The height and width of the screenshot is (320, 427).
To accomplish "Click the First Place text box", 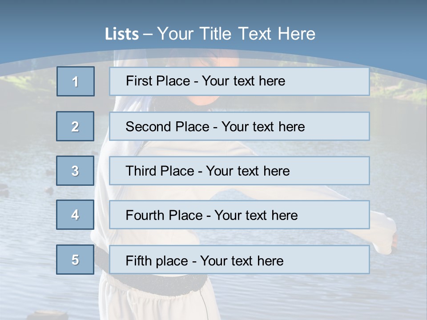I will (x=239, y=82).
